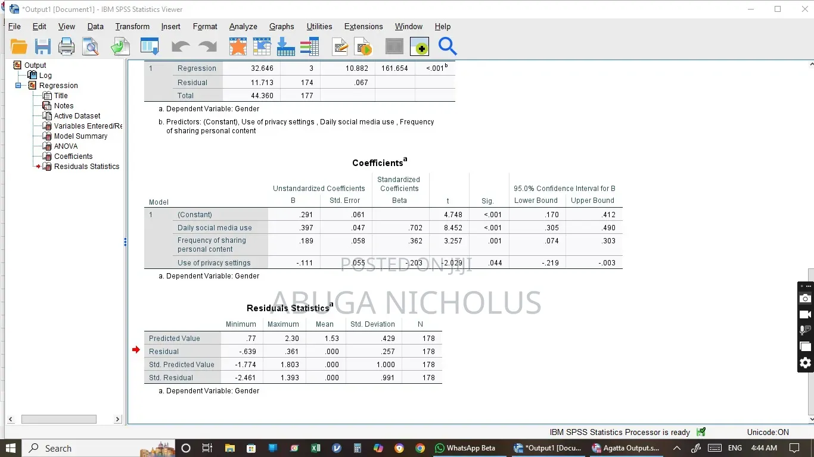This screenshot has width=814, height=457.
Task: Click the Run script page icon
Action: coord(363,46)
